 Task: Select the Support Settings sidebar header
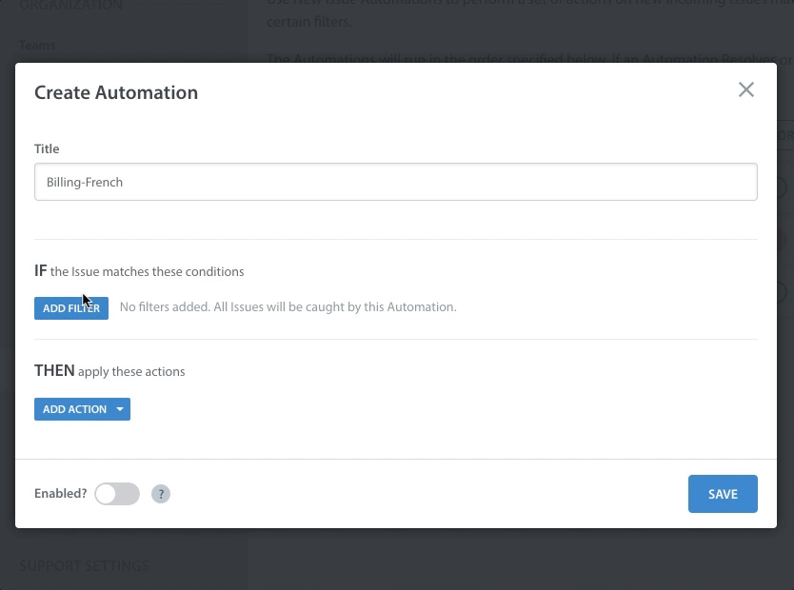(85, 566)
